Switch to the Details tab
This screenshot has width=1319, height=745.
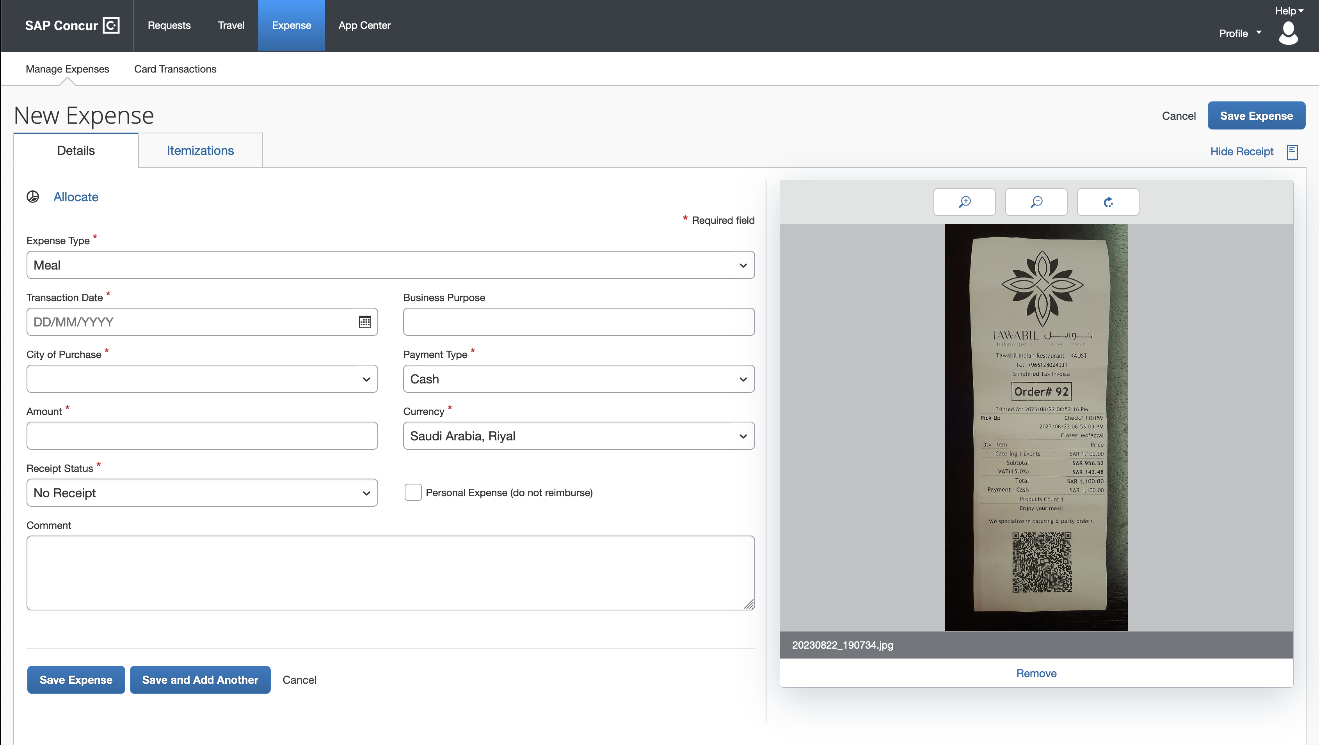pos(76,150)
